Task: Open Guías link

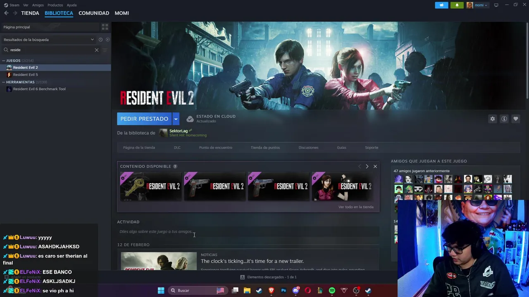Action: coord(341,147)
